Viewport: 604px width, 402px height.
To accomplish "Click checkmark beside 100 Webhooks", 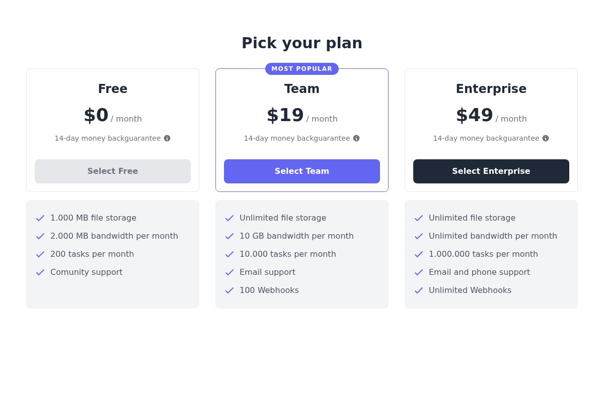I will pyautogui.click(x=230, y=290).
